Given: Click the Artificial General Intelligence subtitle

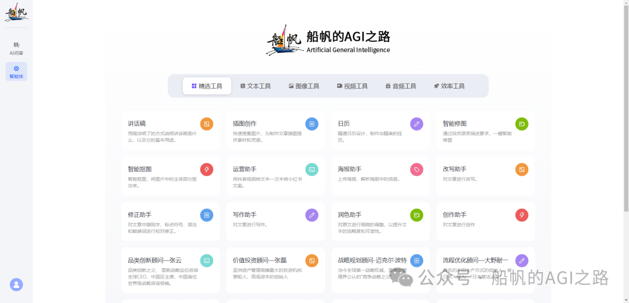Looking at the screenshot, I should coord(348,50).
